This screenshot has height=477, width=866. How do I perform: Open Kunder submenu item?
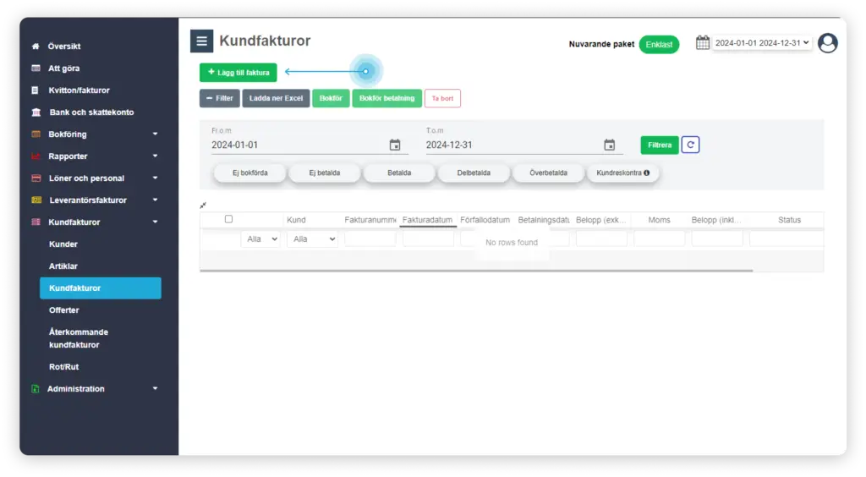[x=63, y=244]
